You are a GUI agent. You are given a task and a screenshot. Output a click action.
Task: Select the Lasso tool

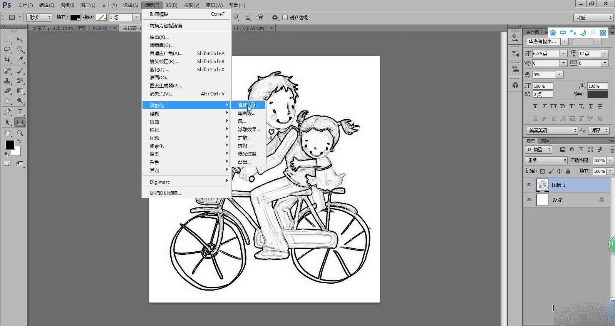[7, 50]
